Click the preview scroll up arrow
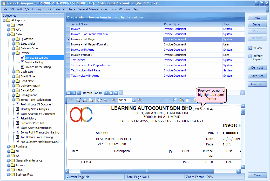 (243, 106)
